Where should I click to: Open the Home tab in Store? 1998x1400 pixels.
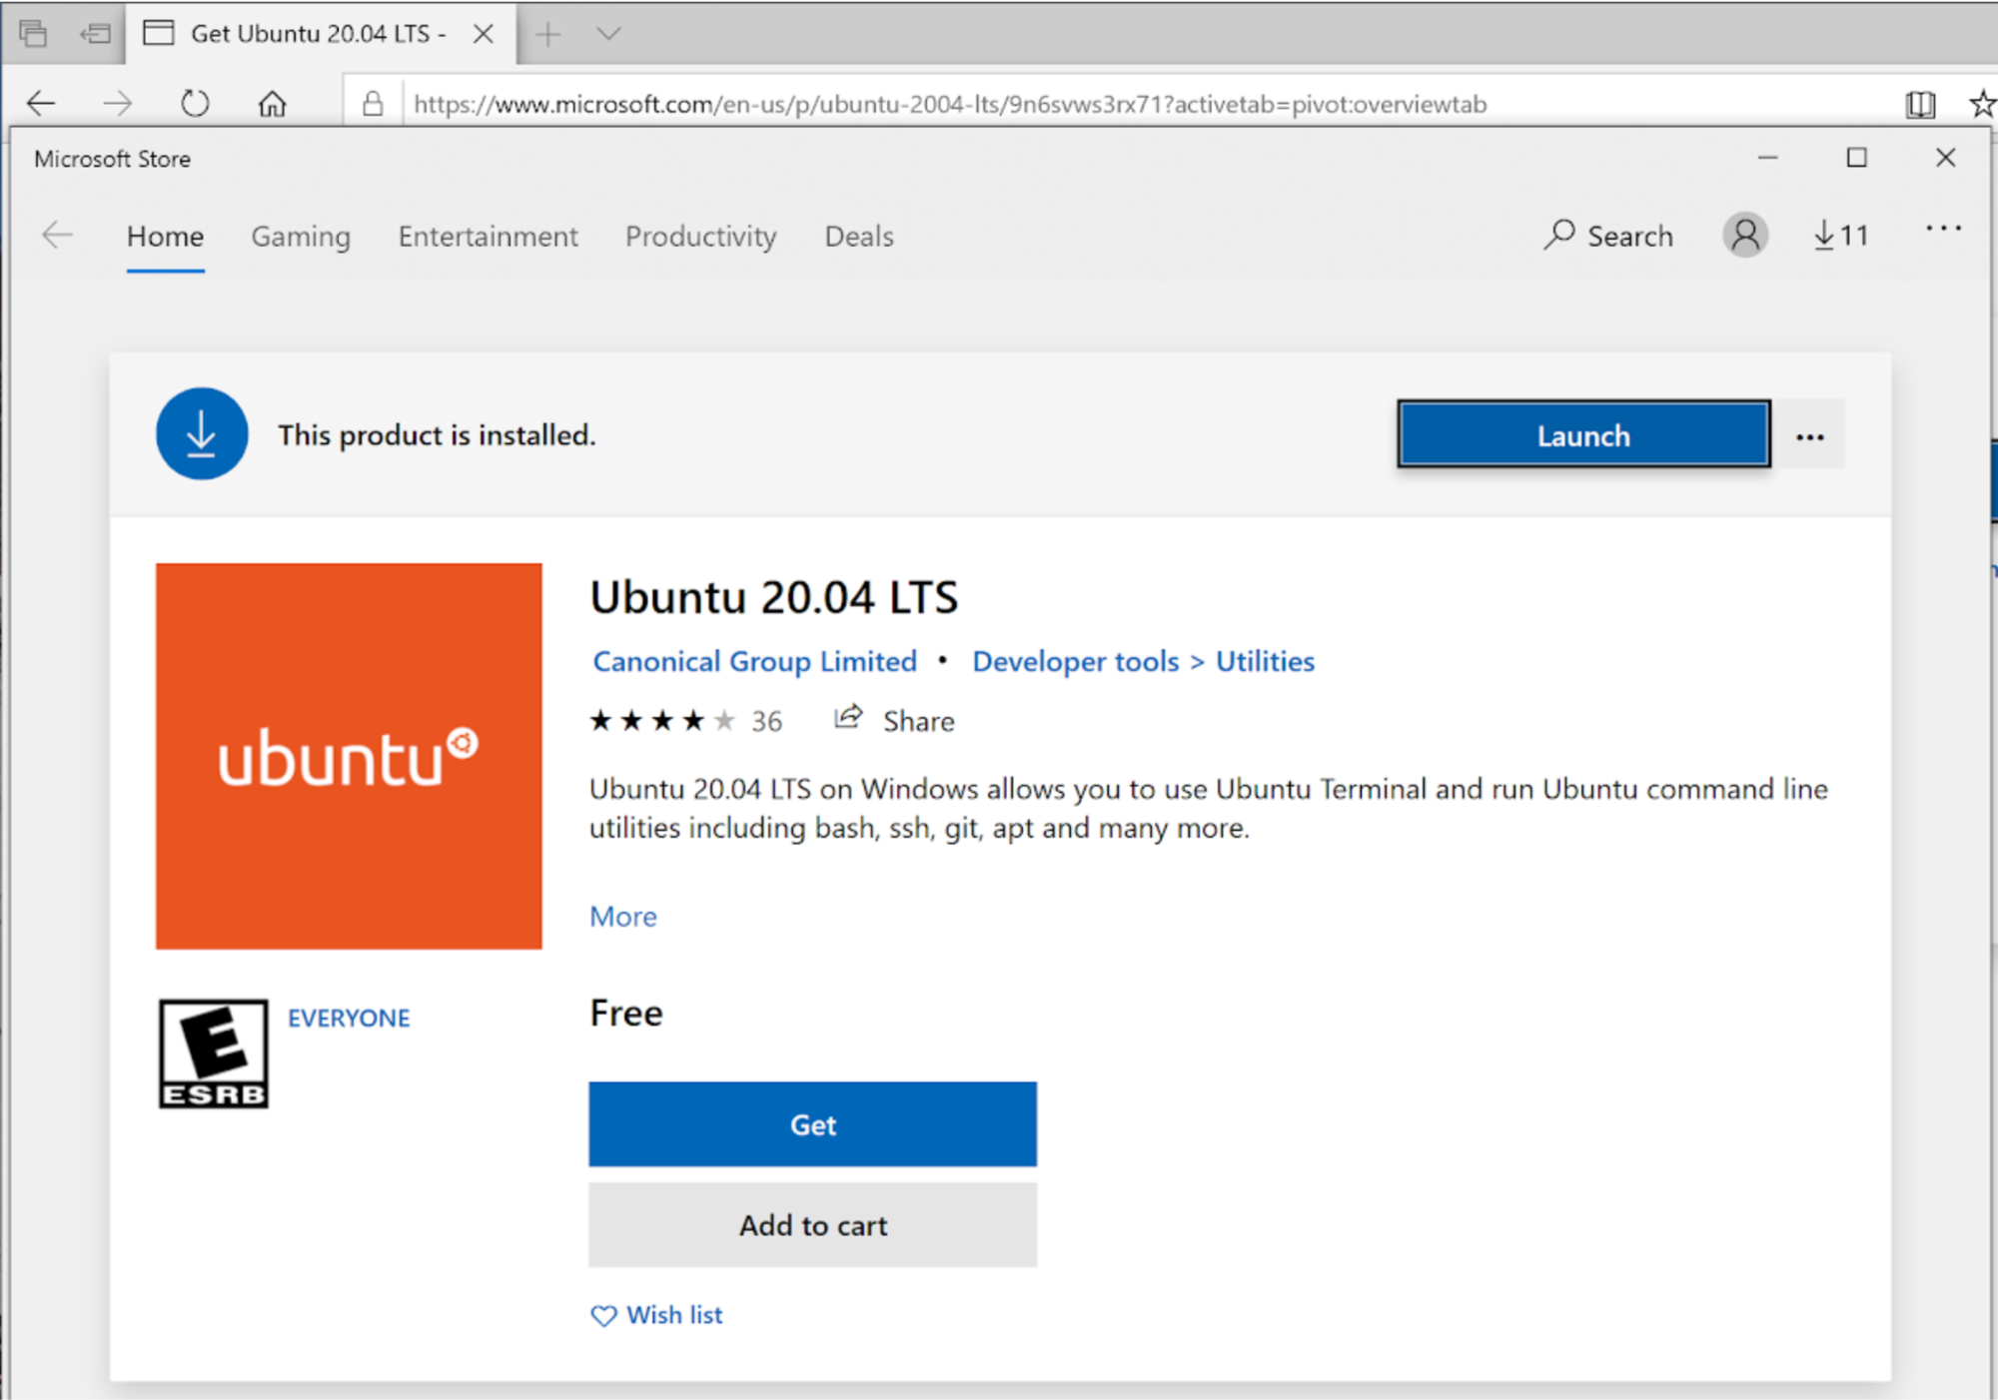(165, 237)
